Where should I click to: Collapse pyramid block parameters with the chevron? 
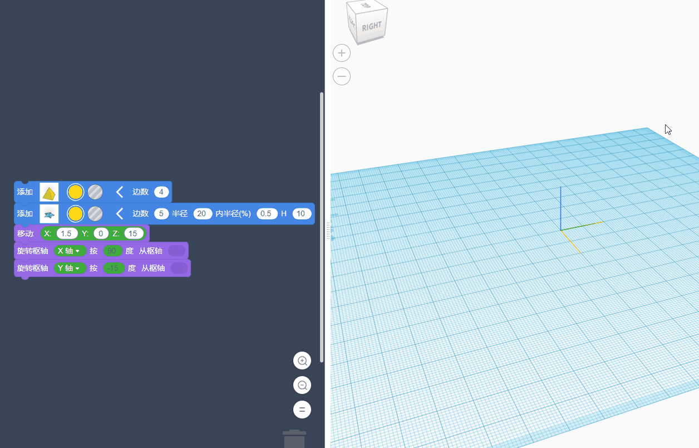119,192
